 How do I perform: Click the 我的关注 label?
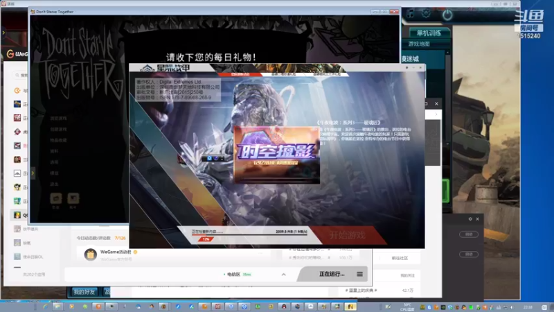click(x=407, y=275)
